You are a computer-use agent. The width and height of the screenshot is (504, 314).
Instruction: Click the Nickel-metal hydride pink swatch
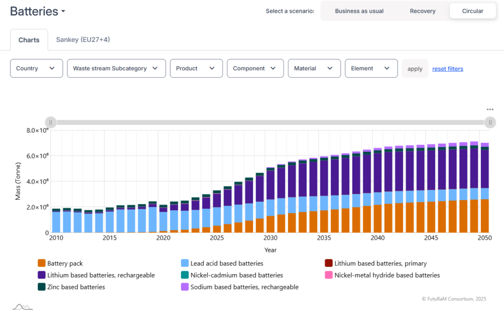tap(328, 275)
